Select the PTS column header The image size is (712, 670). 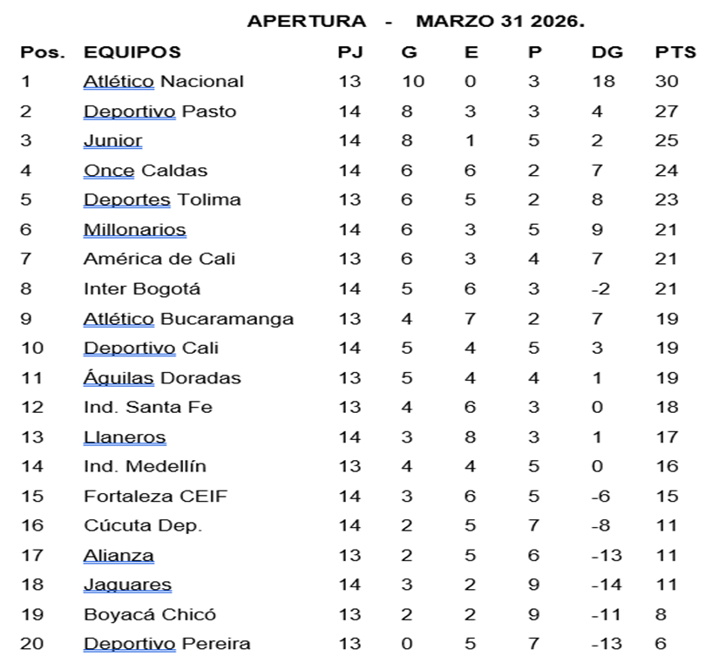[x=675, y=52]
